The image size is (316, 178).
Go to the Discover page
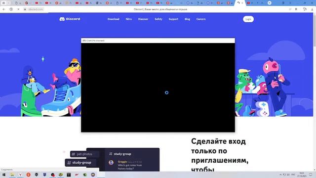[x=143, y=19]
